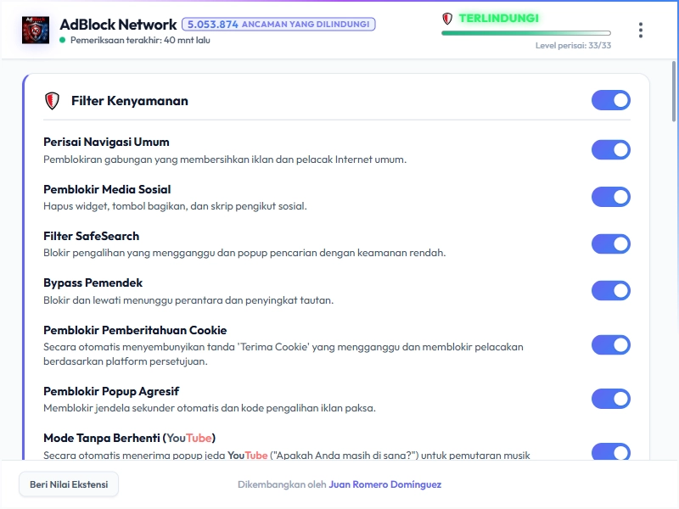Click the Bypass Pemendek label
Screen dimensions: 679x509
[93, 283]
